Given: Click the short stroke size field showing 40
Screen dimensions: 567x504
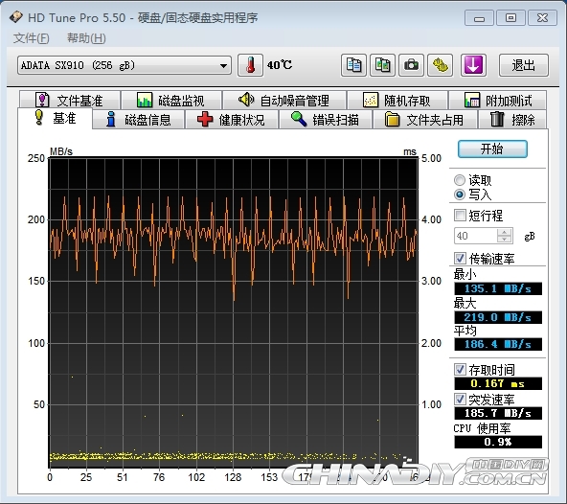Looking at the screenshot, I should click(475, 236).
